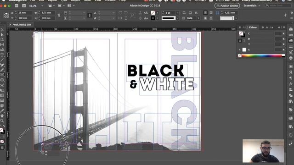The height and width of the screenshot is (165, 294).
Task: Toggle the apply none button in toolbox
Action: click(x=2, y=142)
